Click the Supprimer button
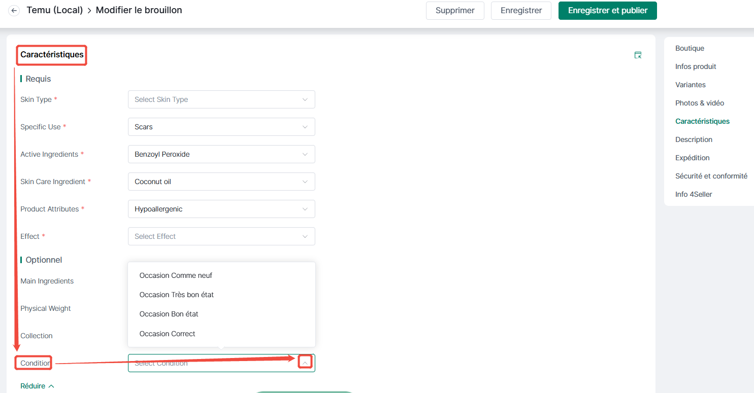The image size is (754, 393). [x=455, y=10]
